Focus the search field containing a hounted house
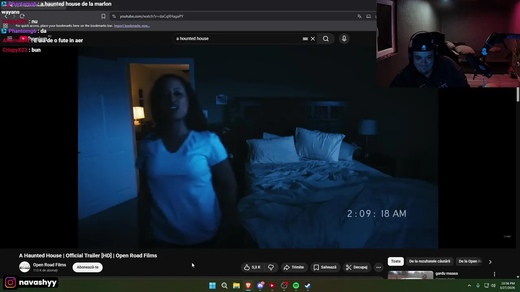Screen dimensions: 520x292 [238, 39]
